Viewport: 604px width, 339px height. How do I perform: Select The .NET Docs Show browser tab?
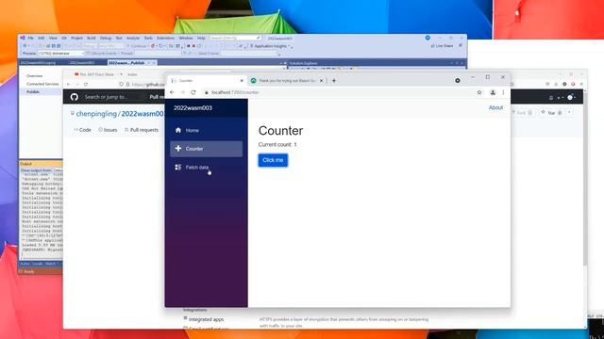96,74
